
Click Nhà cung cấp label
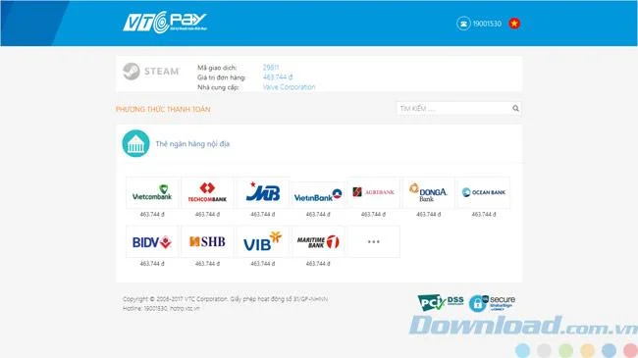(x=218, y=87)
